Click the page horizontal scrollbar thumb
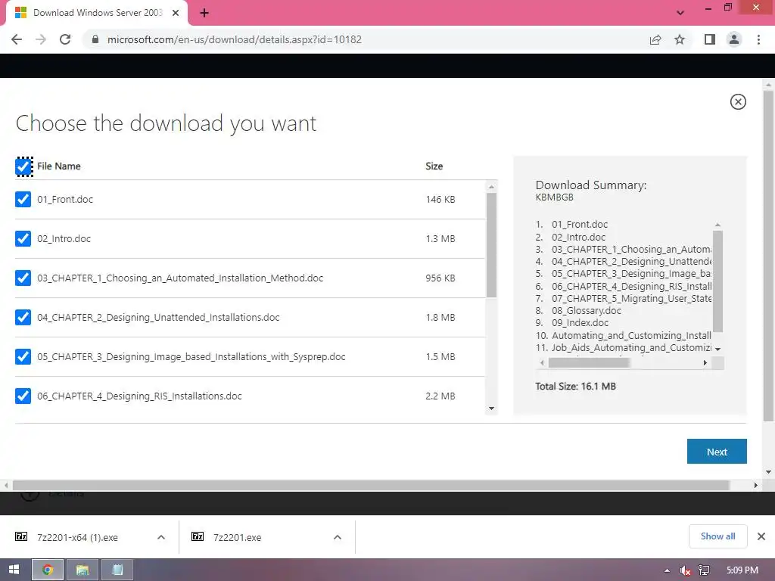This screenshot has width=775, height=581. (x=371, y=485)
